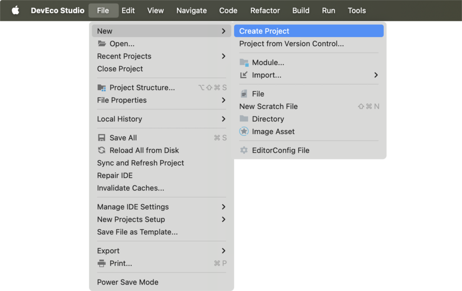
Task: Select Create Project
Action: [309, 31]
